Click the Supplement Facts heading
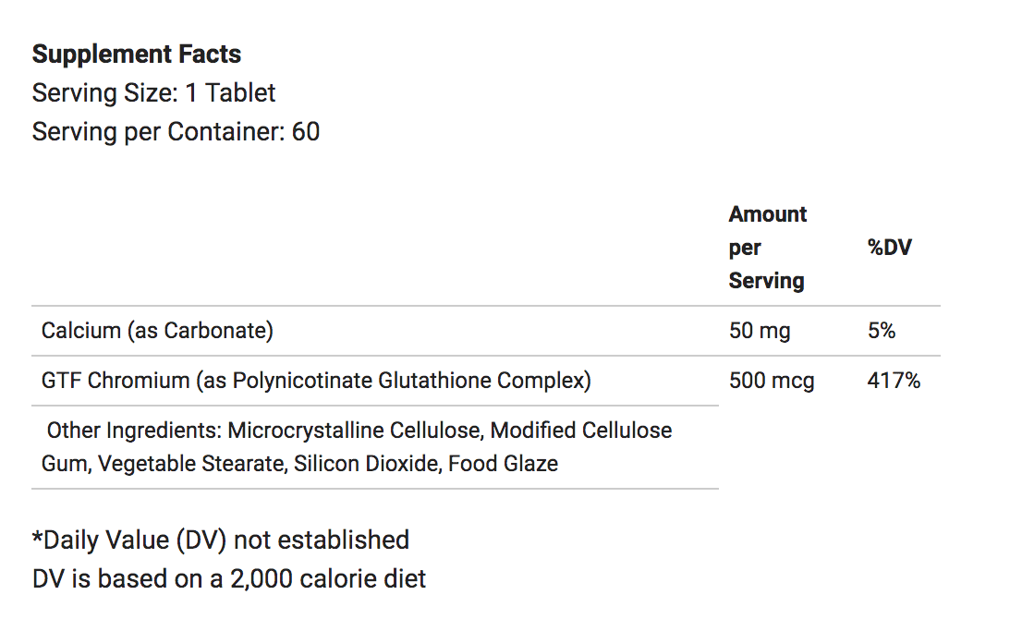The width and height of the screenshot is (1022, 619). tap(136, 55)
